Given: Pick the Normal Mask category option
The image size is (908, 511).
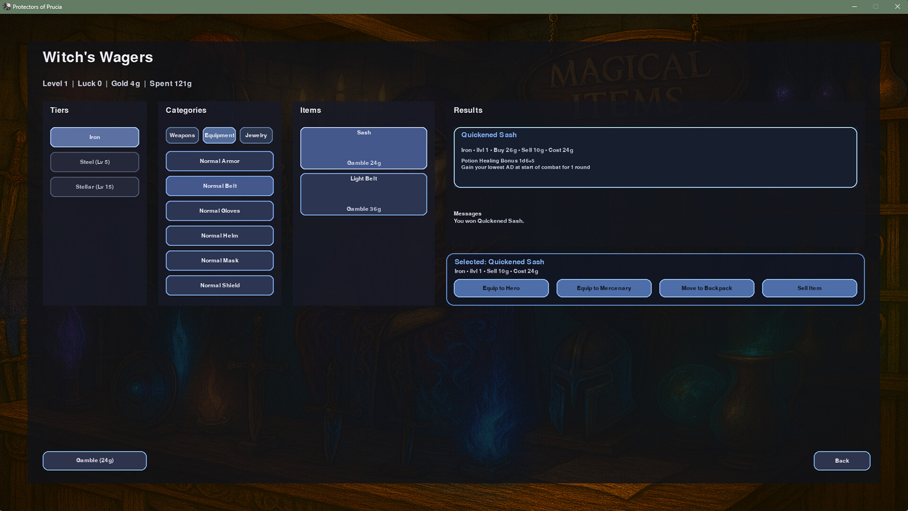Looking at the screenshot, I should (219, 260).
